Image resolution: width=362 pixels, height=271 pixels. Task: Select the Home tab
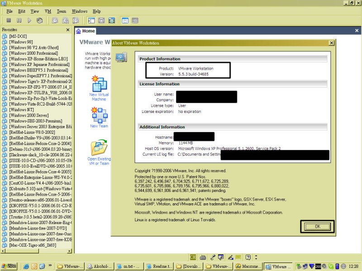(86, 31)
